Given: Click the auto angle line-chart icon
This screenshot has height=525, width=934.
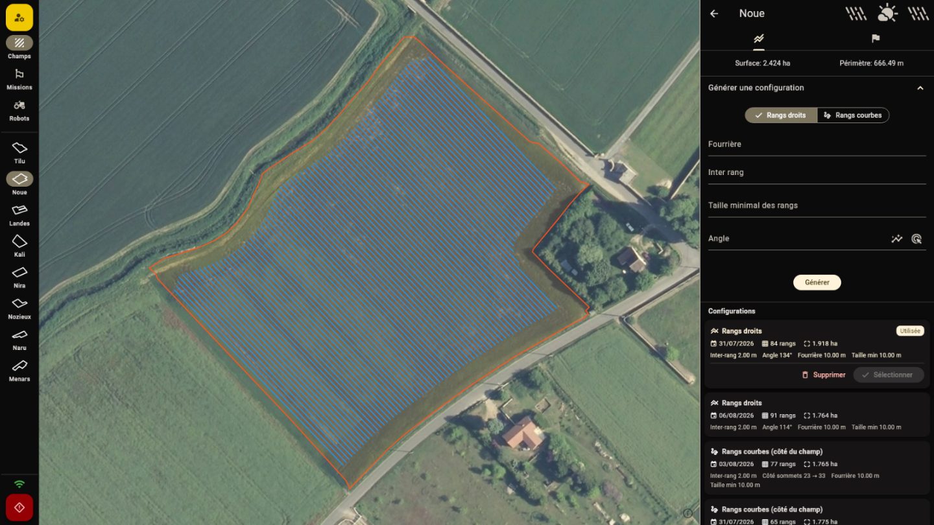Looking at the screenshot, I should click(897, 239).
